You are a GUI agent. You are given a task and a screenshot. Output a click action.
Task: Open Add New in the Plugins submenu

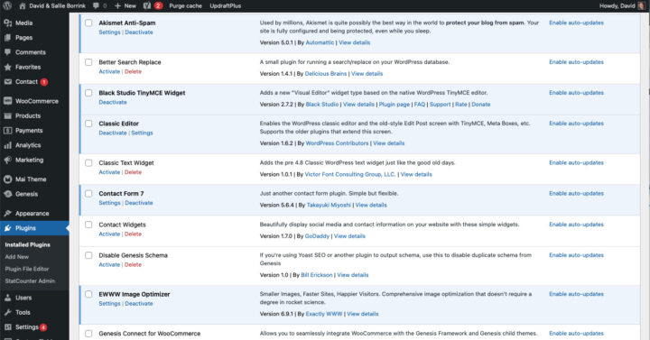(16, 257)
